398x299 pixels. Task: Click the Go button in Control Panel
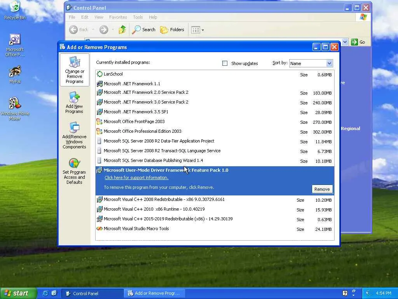click(x=358, y=42)
